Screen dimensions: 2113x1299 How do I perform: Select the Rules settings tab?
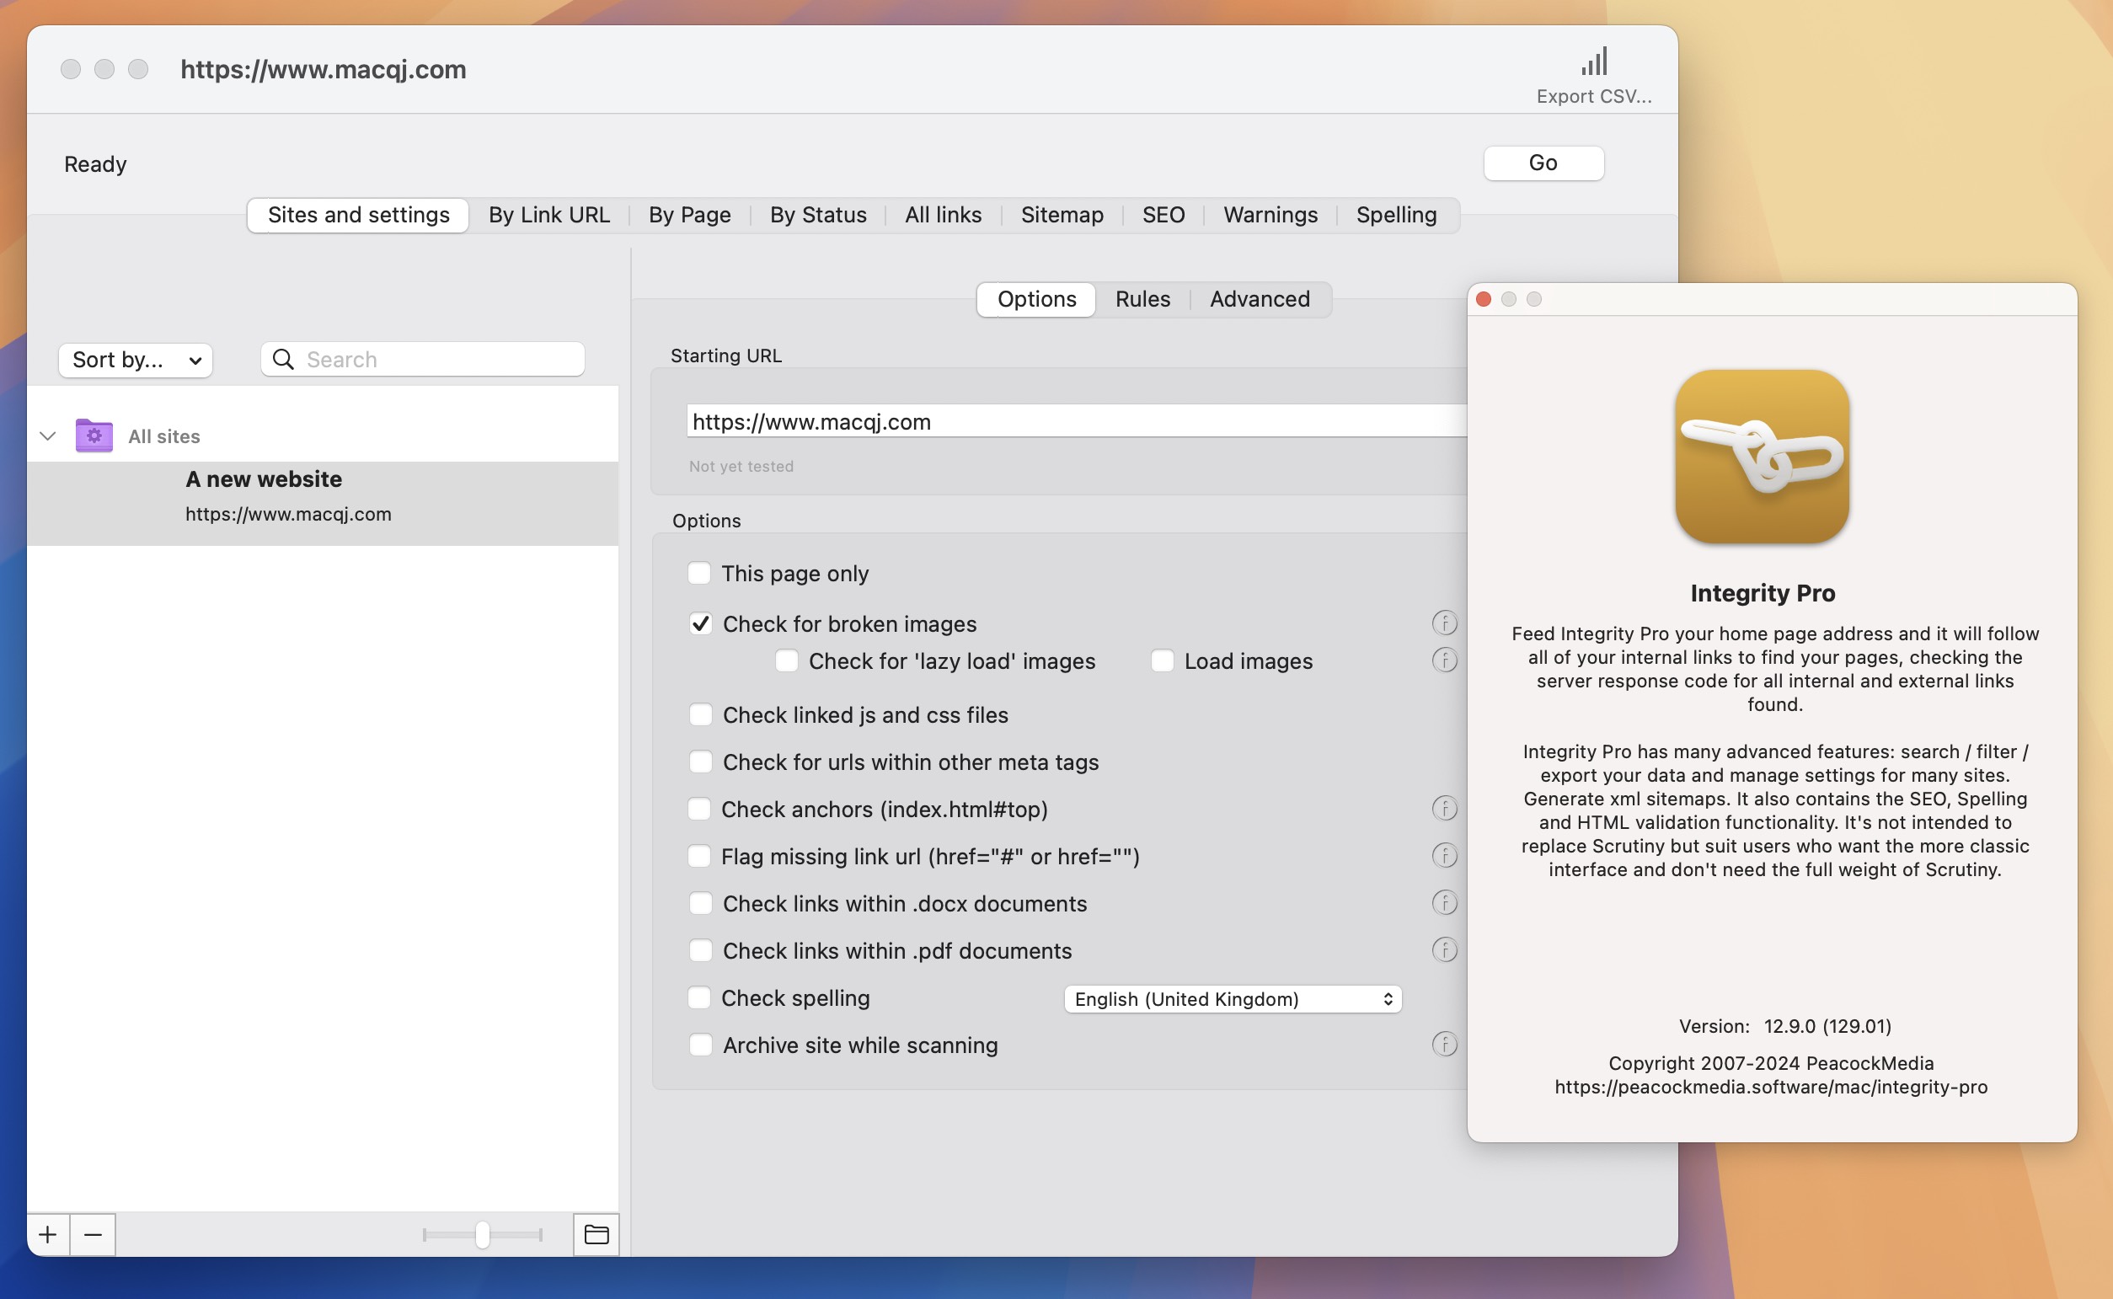point(1142,299)
